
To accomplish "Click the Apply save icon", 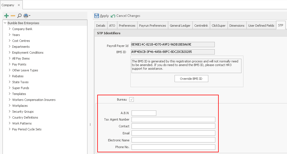I will (x=97, y=16).
